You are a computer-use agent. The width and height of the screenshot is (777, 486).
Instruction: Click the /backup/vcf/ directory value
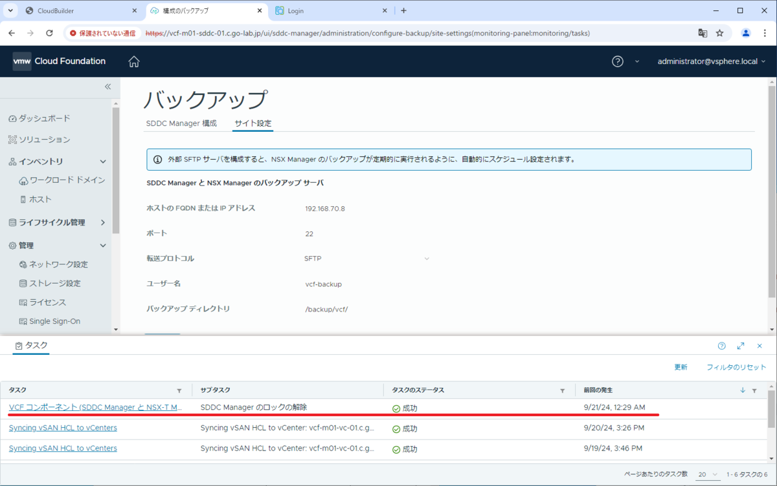pos(326,309)
